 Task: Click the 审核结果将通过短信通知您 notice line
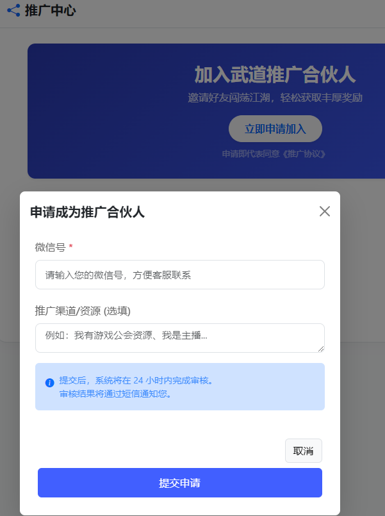[x=115, y=394]
